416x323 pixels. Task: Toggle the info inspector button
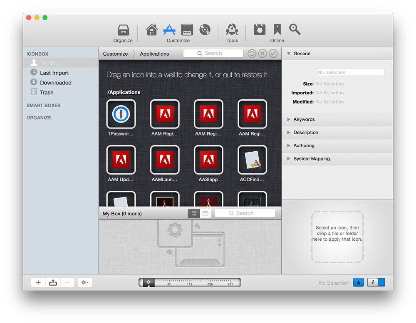point(376,282)
